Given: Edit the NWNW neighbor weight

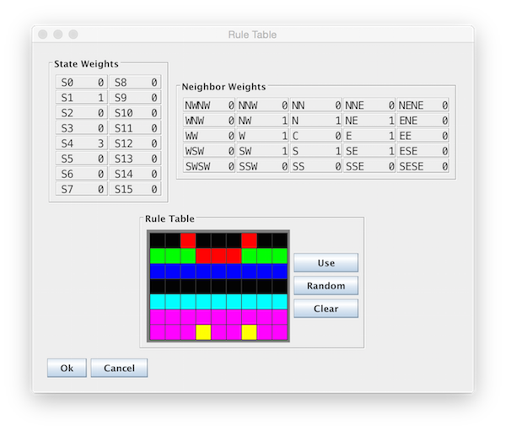Looking at the screenshot, I should (x=209, y=105).
